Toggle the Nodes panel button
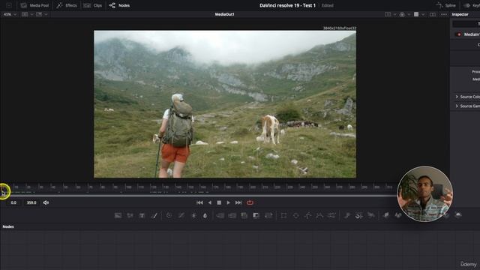480x270 pixels. tap(119, 5)
